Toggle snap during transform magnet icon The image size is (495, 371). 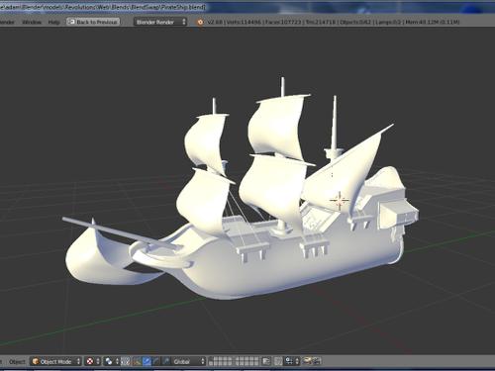click(x=278, y=362)
